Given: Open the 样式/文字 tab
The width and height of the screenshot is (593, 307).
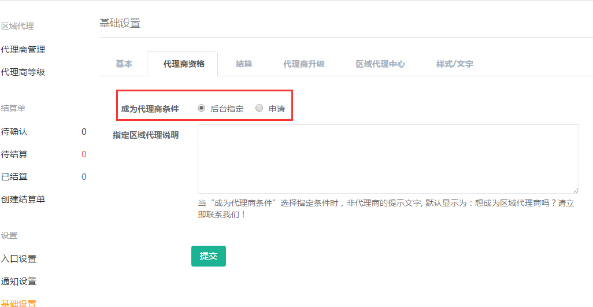Looking at the screenshot, I should click(454, 64).
